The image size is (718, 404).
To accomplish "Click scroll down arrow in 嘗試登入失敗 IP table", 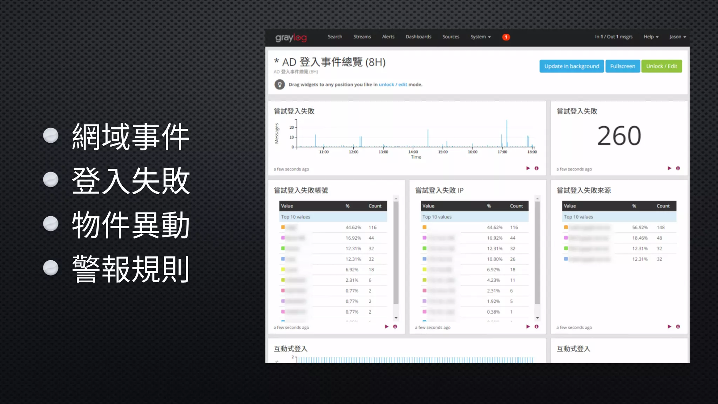I will coord(537,318).
